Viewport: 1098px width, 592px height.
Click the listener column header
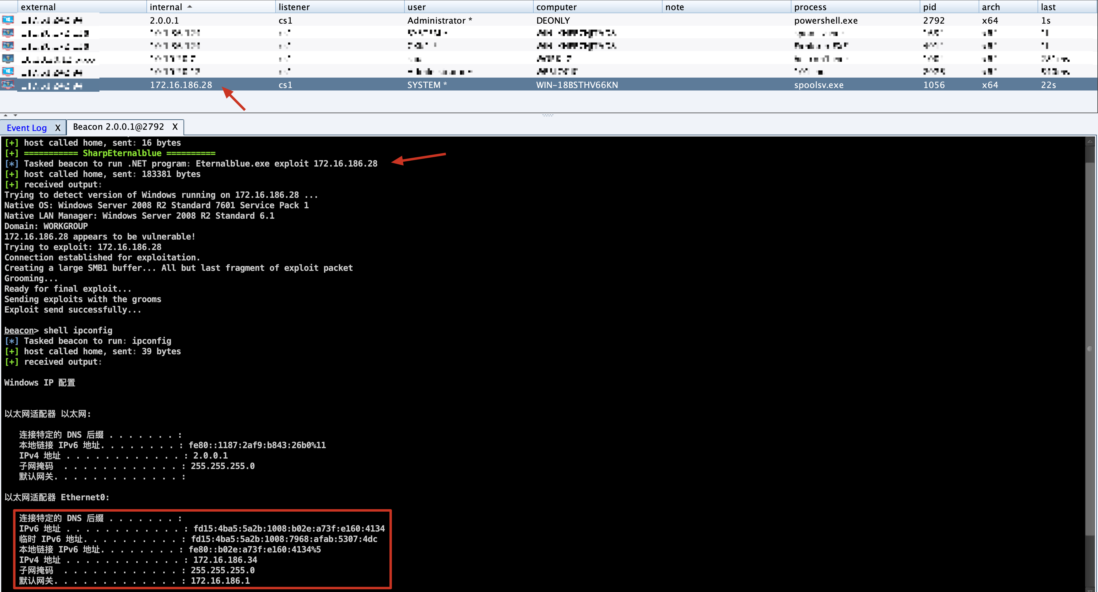coord(340,7)
